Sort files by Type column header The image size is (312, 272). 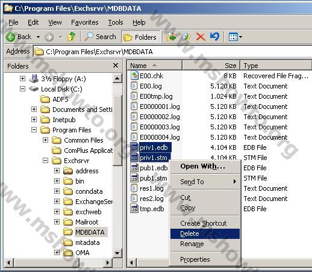coord(276,66)
